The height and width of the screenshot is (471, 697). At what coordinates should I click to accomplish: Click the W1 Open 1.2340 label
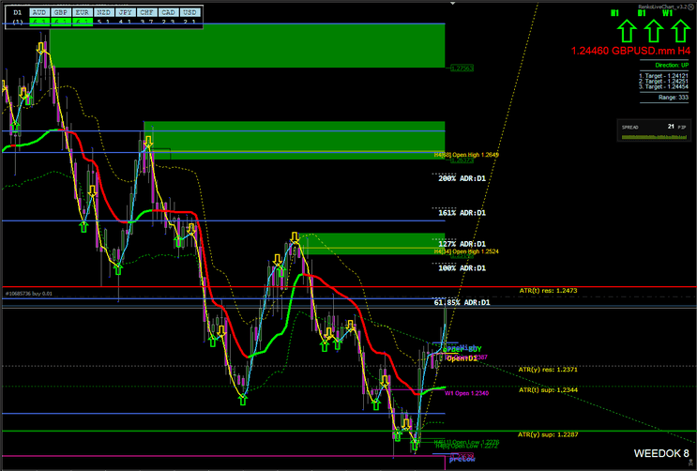[x=467, y=393]
